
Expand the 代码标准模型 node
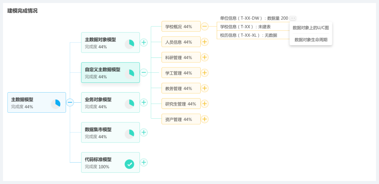[x=144, y=162]
